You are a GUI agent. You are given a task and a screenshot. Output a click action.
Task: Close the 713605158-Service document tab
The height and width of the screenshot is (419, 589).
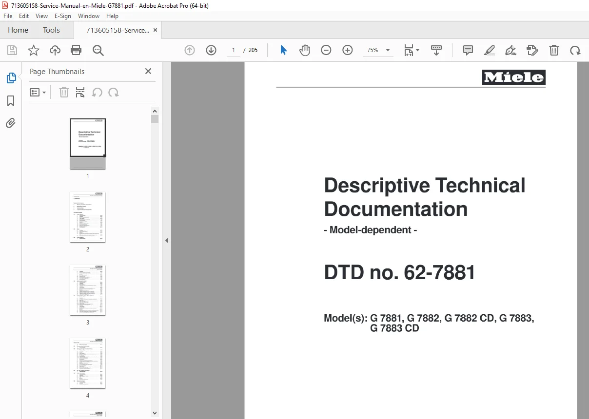pyautogui.click(x=156, y=30)
